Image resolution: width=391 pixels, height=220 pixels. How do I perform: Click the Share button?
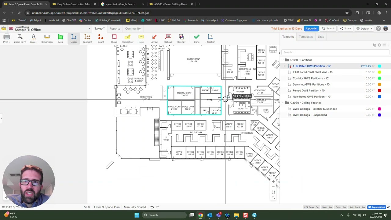pyautogui.click(x=345, y=28)
